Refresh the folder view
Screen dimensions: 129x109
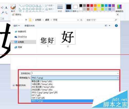click(x=81, y=20)
